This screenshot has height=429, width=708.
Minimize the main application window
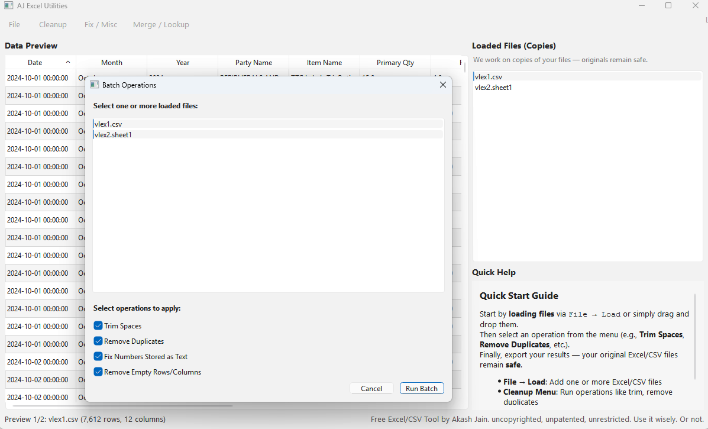(642, 6)
